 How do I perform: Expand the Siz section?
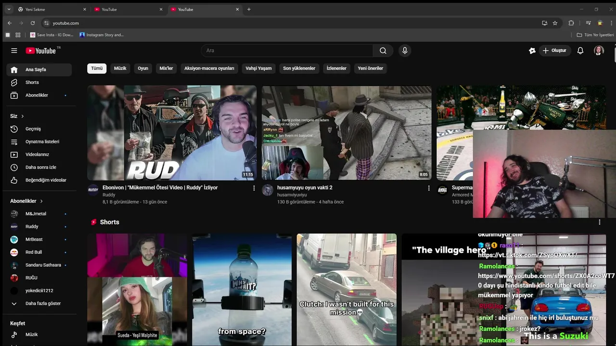[17, 116]
